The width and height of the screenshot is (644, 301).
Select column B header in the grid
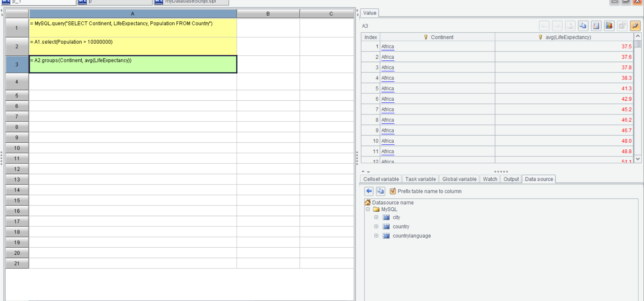(268, 14)
